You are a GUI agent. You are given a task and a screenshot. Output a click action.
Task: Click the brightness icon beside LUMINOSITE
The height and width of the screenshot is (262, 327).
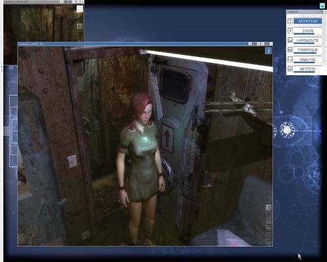click(290, 40)
